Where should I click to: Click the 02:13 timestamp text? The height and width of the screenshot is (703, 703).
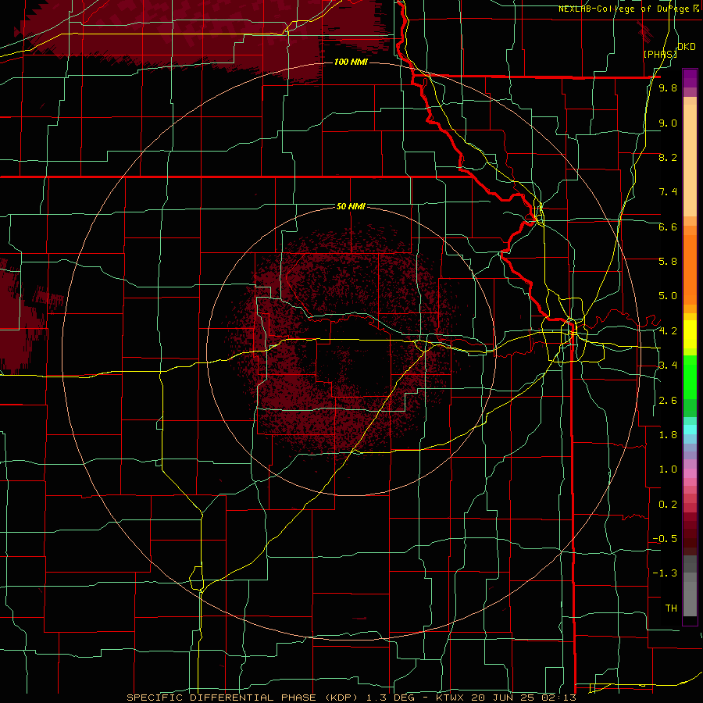point(558,698)
